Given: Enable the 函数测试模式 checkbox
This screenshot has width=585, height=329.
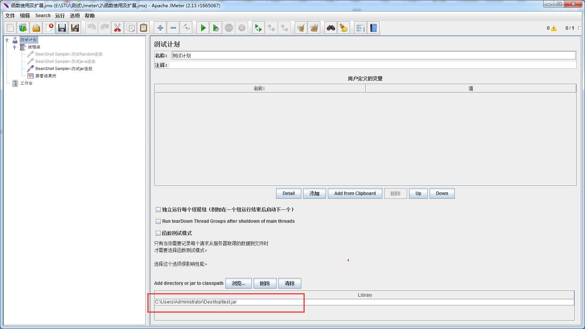Looking at the screenshot, I should (158, 233).
